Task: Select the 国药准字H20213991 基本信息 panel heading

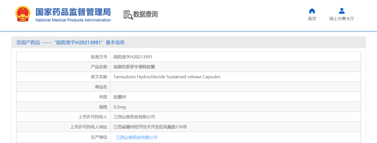Action: (x=71, y=43)
